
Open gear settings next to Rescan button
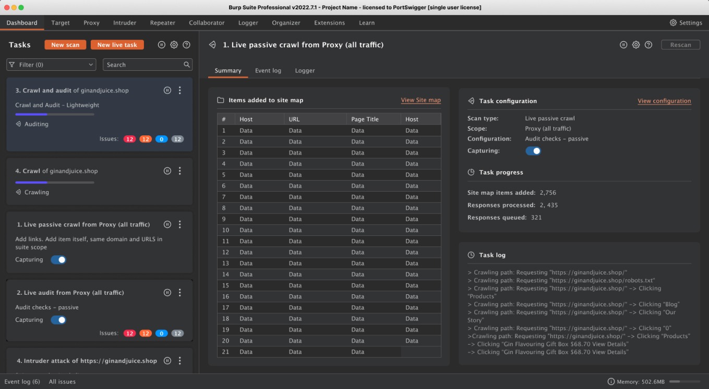[636, 45]
